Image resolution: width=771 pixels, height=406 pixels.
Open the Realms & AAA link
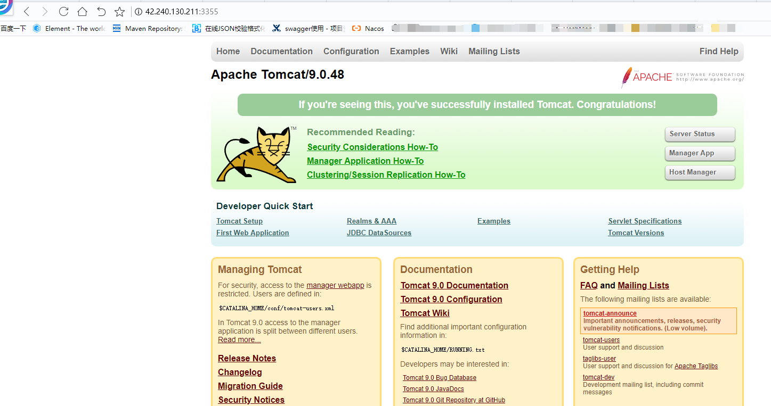pos(371,221)
